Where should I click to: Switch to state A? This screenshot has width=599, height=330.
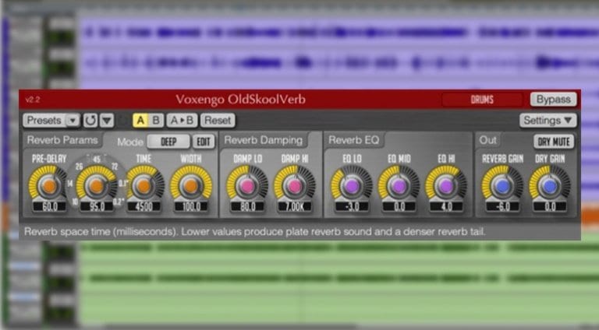coord(140,121)
